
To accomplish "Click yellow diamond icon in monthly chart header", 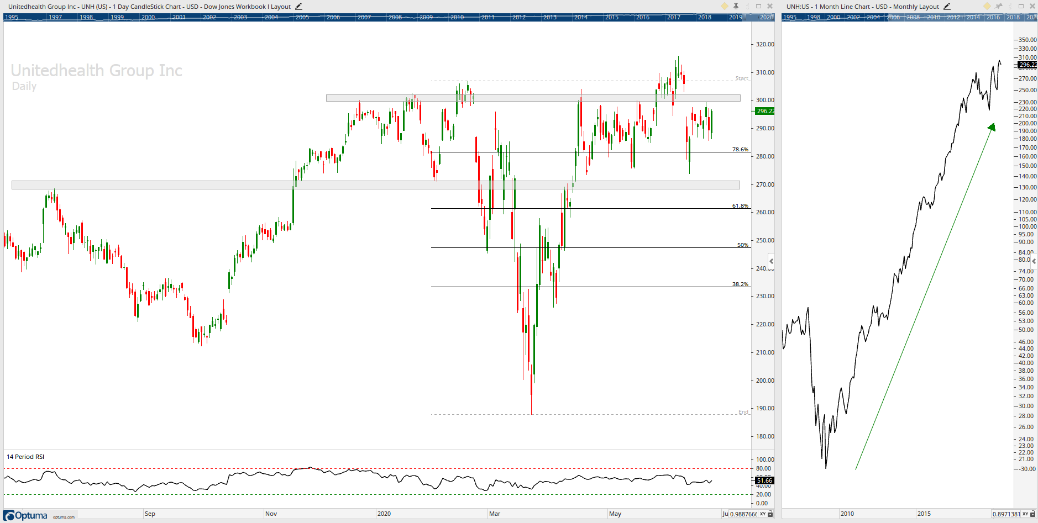I will tap(987, 6).
